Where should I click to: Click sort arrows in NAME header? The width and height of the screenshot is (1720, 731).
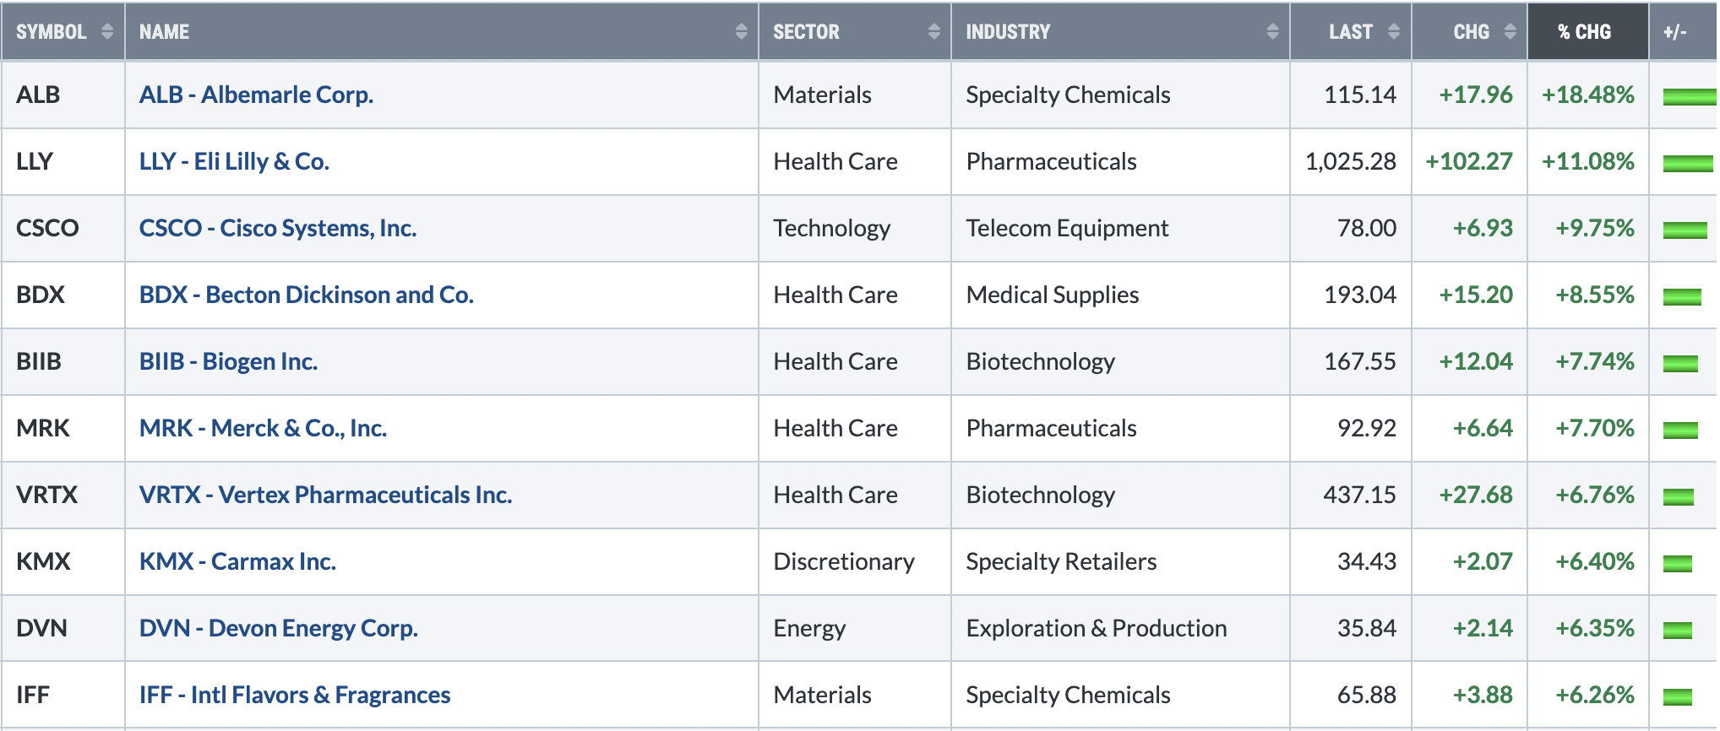pos(741,31)
